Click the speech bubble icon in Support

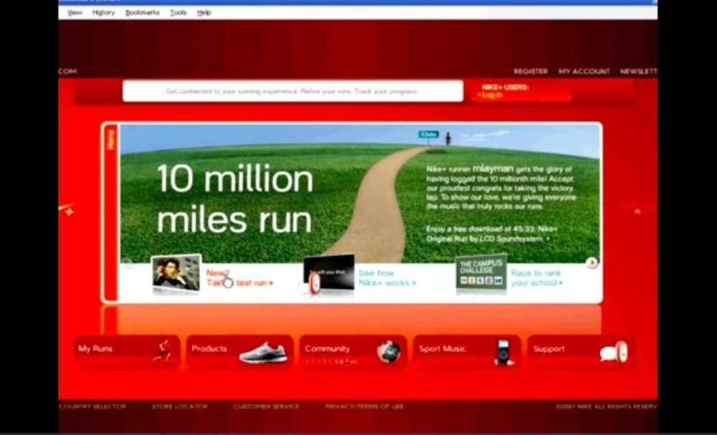coord(614,352)
